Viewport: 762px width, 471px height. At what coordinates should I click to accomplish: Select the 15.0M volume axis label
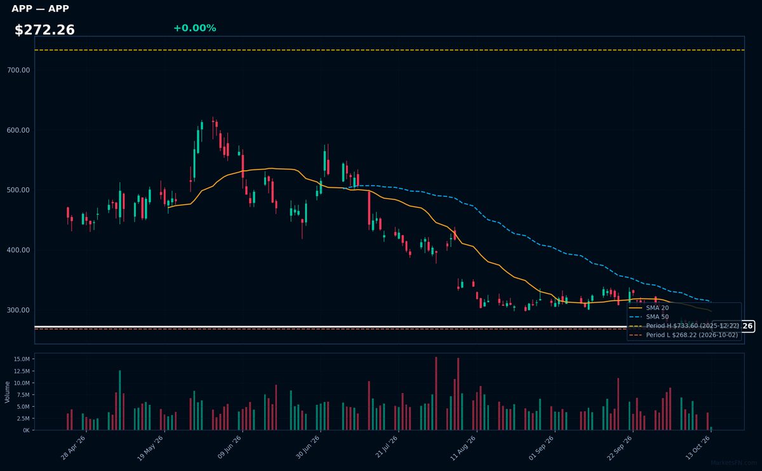point(22,359)
